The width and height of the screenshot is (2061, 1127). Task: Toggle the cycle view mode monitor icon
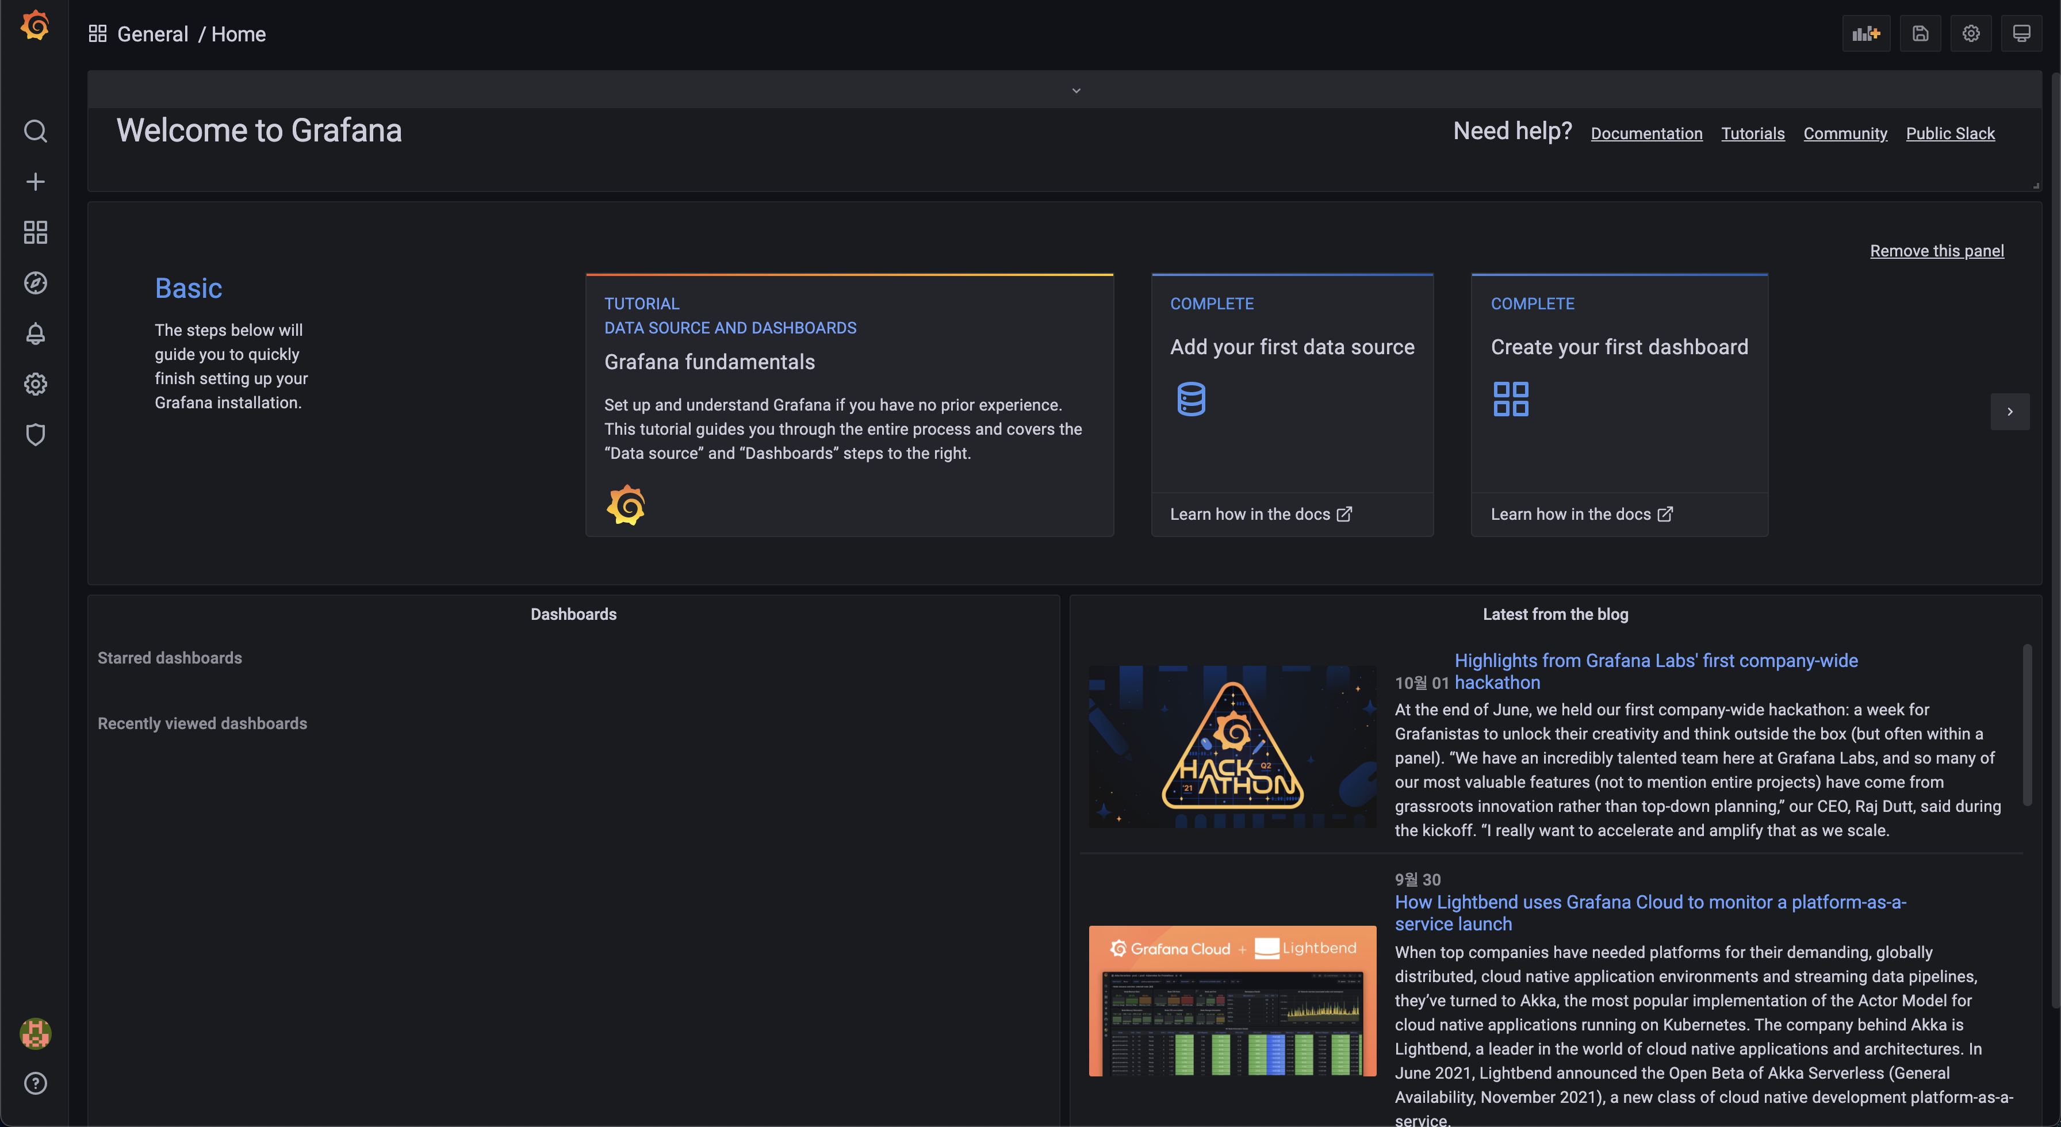[2021, 33]
